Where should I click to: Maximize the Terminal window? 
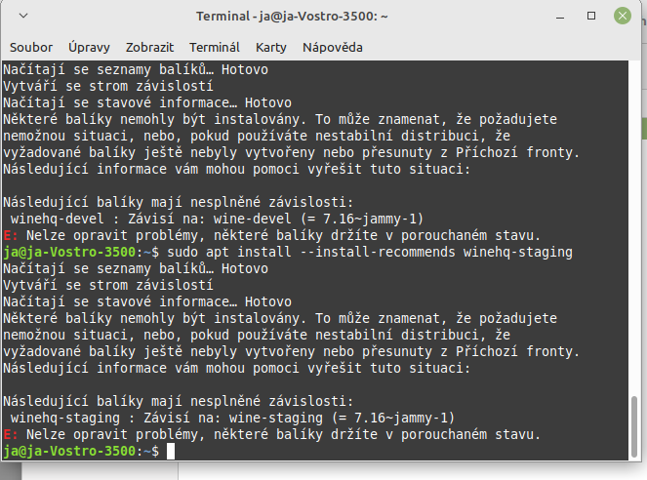(x=591, y=18)
